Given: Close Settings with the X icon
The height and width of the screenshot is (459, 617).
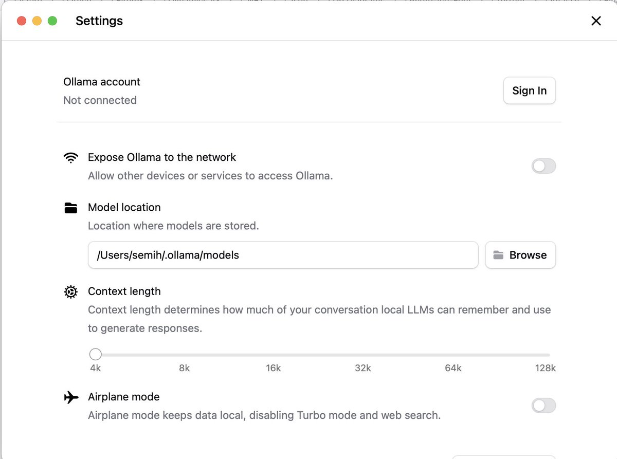Looking at the screenshot, I should click(596, 21).
